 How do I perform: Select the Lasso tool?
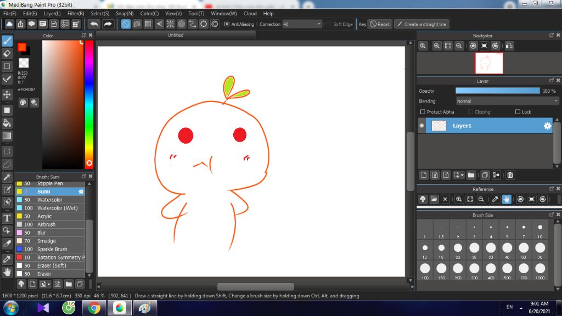(x=7, y=165)
